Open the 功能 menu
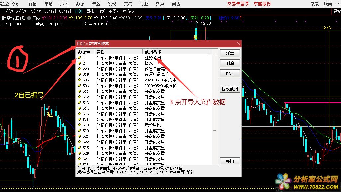Viewport: 341px width, 192px height. (315, 4)
